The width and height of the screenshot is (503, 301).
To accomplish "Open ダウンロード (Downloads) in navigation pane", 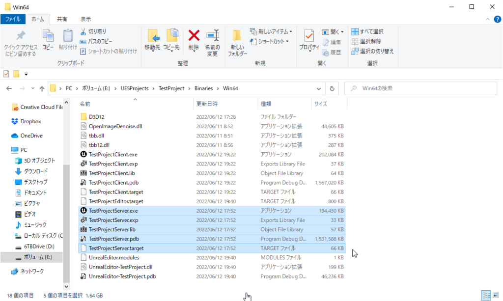I will [x=31, y=171].
